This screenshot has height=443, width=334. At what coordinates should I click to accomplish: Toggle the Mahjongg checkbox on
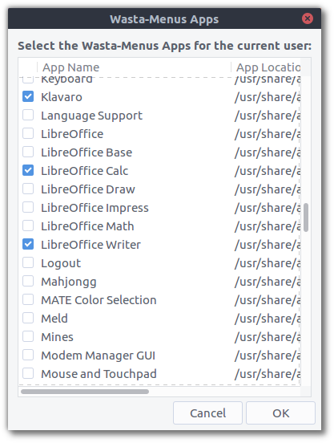coord(28,281)
